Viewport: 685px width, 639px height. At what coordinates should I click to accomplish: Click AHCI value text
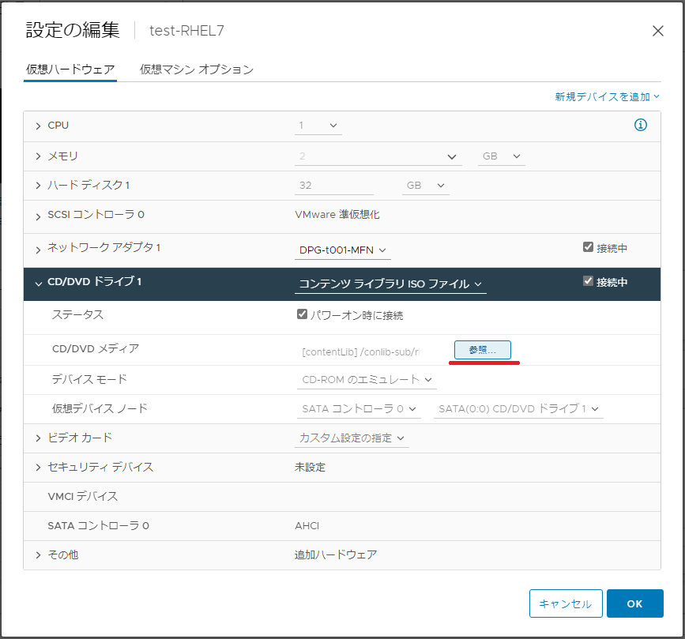coord(307,526)
